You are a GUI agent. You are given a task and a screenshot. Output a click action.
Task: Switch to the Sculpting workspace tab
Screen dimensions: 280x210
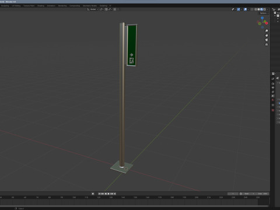coord(5,6)
